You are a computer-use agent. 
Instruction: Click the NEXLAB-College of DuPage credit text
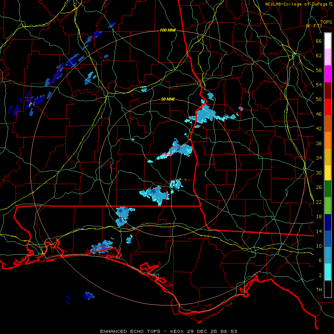[x=296, y=4]
